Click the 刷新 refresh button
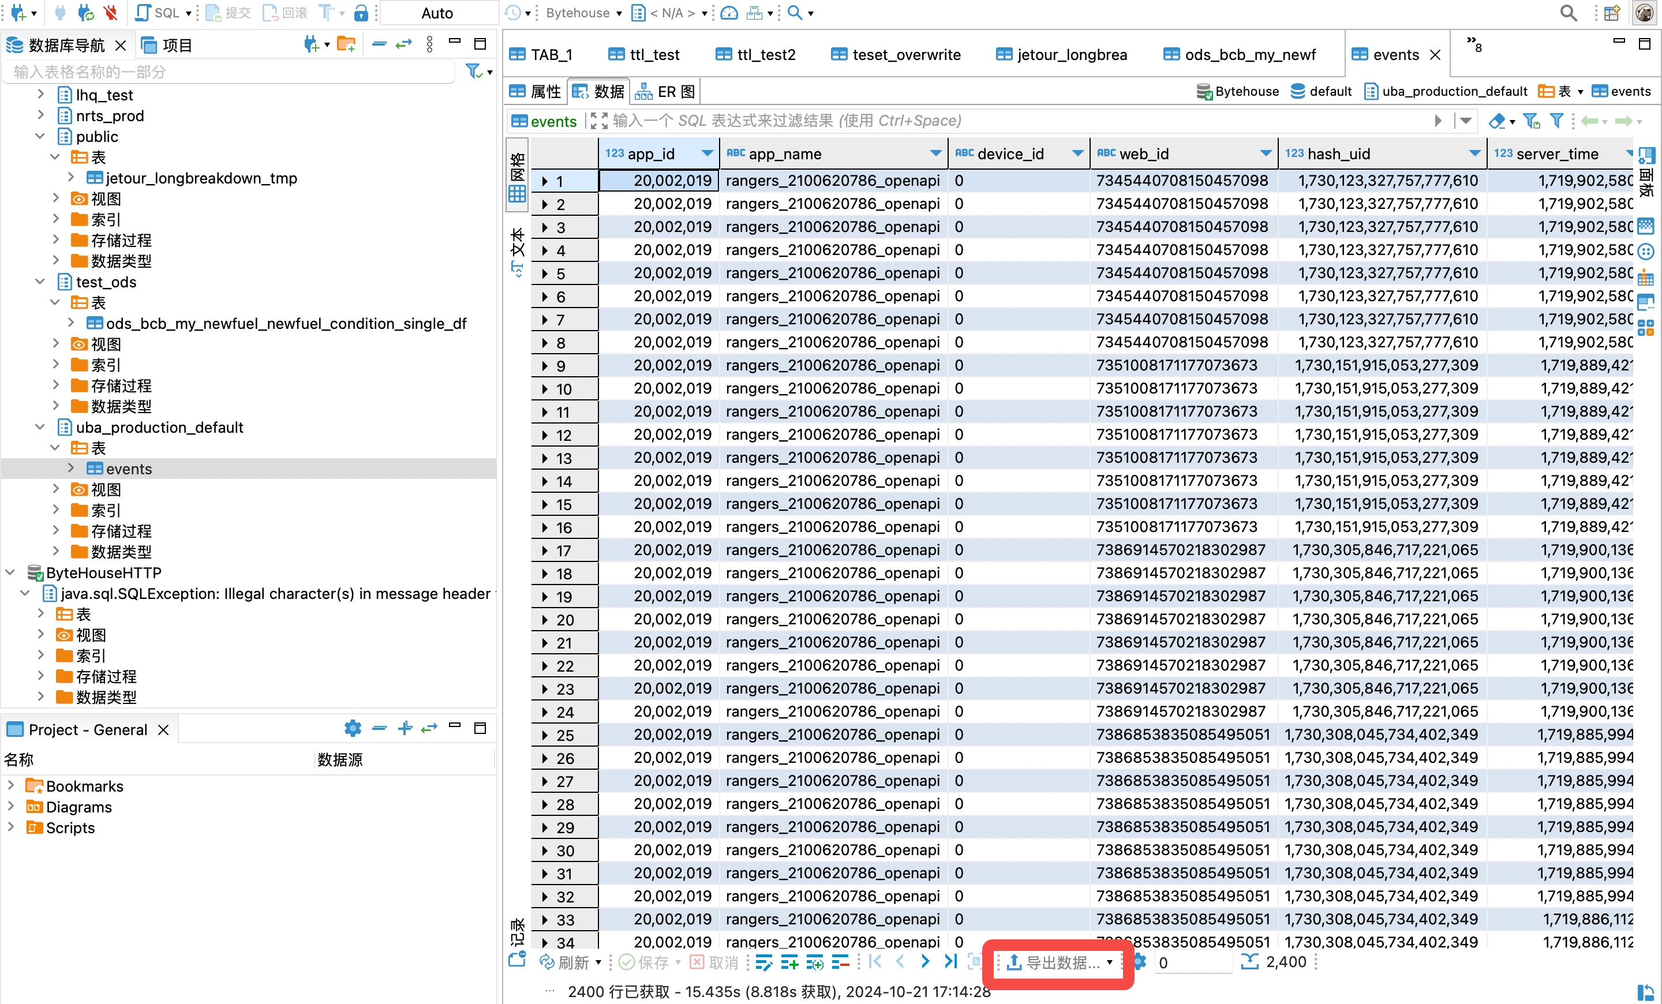Image resolution: width=1662 pixels, height=1004 pixels. [564, 962]
